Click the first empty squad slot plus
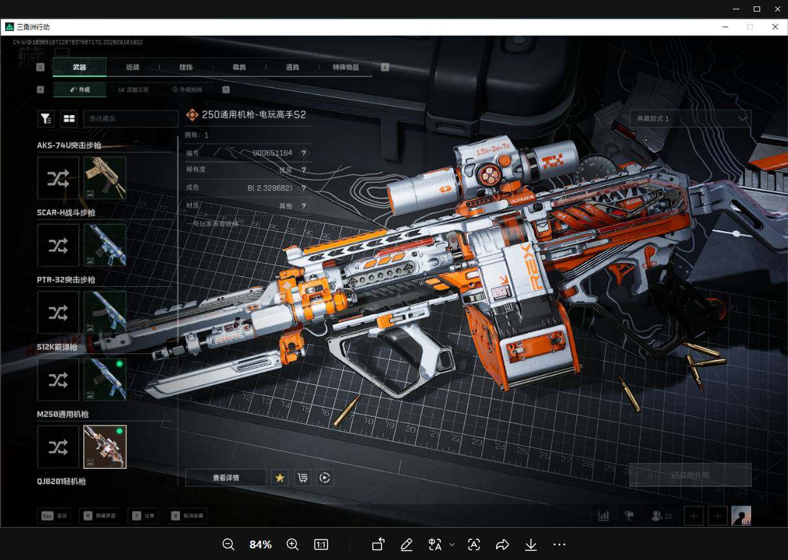 click(694, 516)
